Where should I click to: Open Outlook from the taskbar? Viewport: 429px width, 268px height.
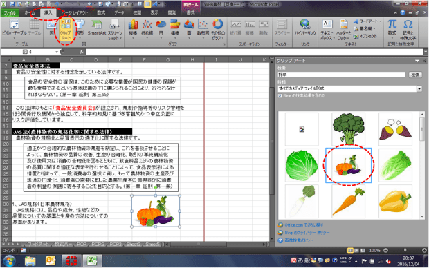point(51,261)
